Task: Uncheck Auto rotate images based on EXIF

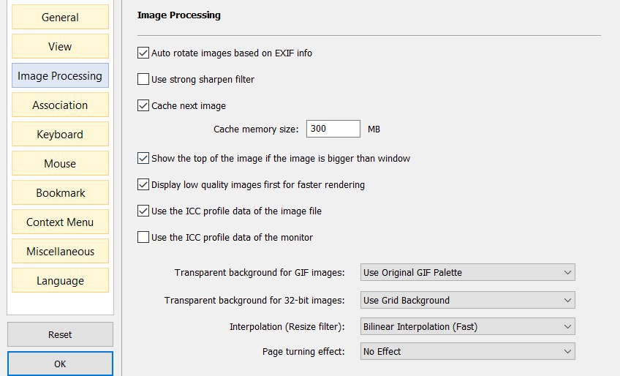Action: point(143,53)
